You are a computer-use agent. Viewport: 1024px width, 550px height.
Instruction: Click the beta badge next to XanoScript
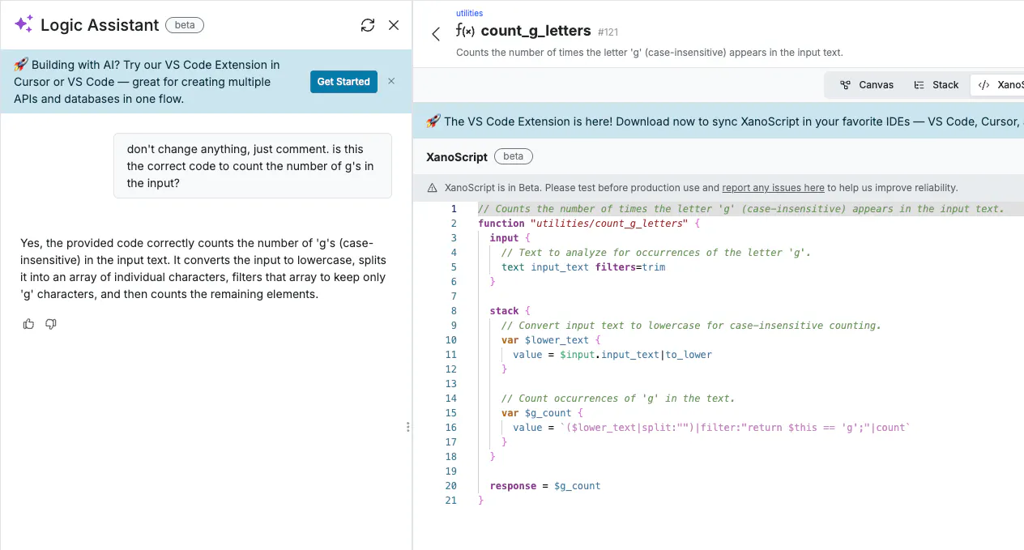[x=514, y=157]
